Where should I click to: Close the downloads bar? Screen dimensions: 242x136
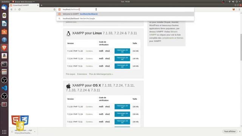tap(240, 131)
